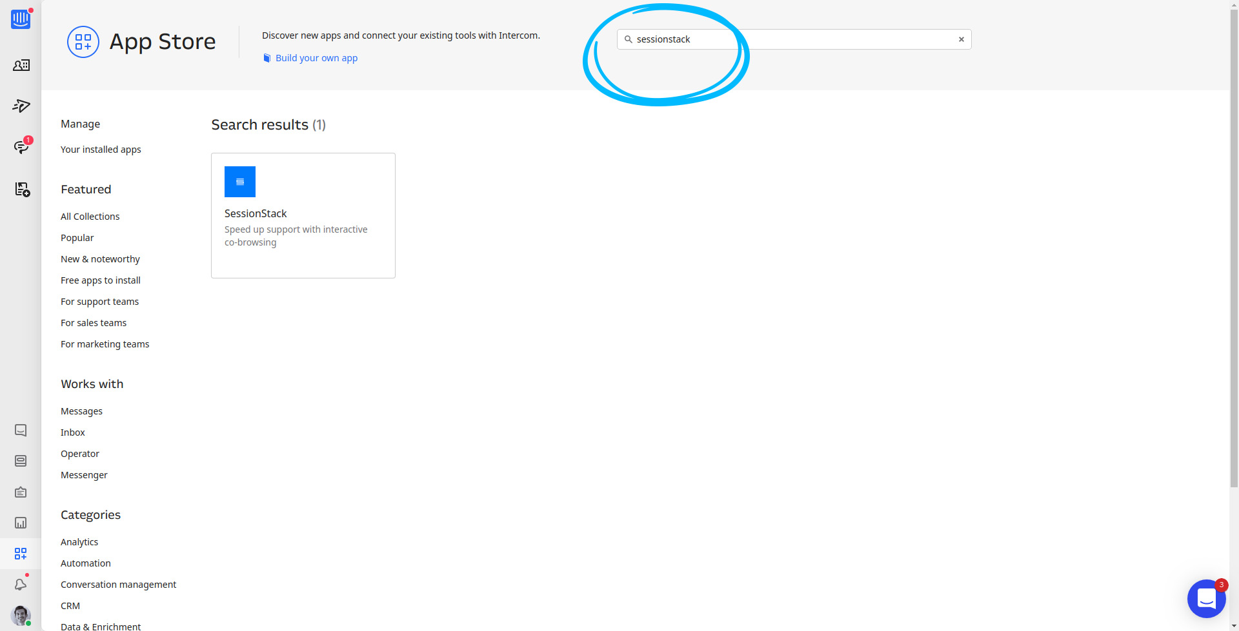Viewport: 1239px width, 631px height.
Task: Open the CRM category
Action: pyautogui.click(x=70, y=606)
